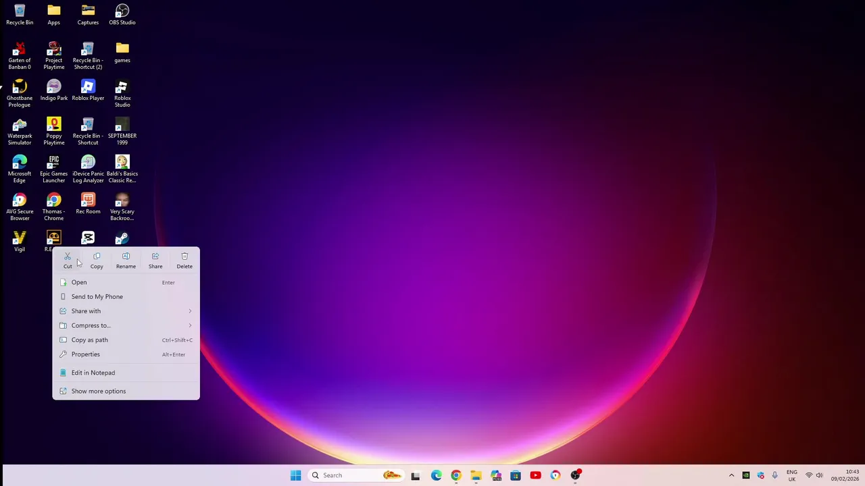Select the Roblox Studio shortcut
The image size is (865, 486).
122,93
